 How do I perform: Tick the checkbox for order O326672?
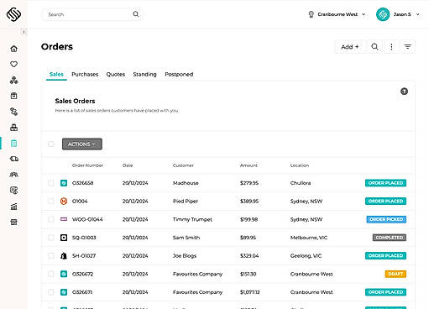pos(51,274)
